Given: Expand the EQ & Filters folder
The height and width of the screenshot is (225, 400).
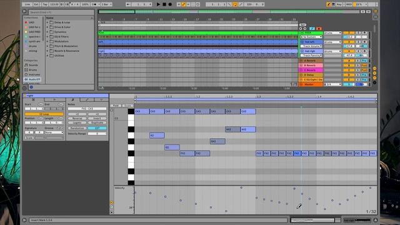Looking at the screenshot, I should 47,36.
